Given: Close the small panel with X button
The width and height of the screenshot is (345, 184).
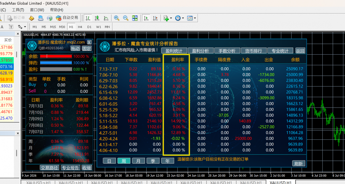Looking at the screenshot, I should pos(89,42).
